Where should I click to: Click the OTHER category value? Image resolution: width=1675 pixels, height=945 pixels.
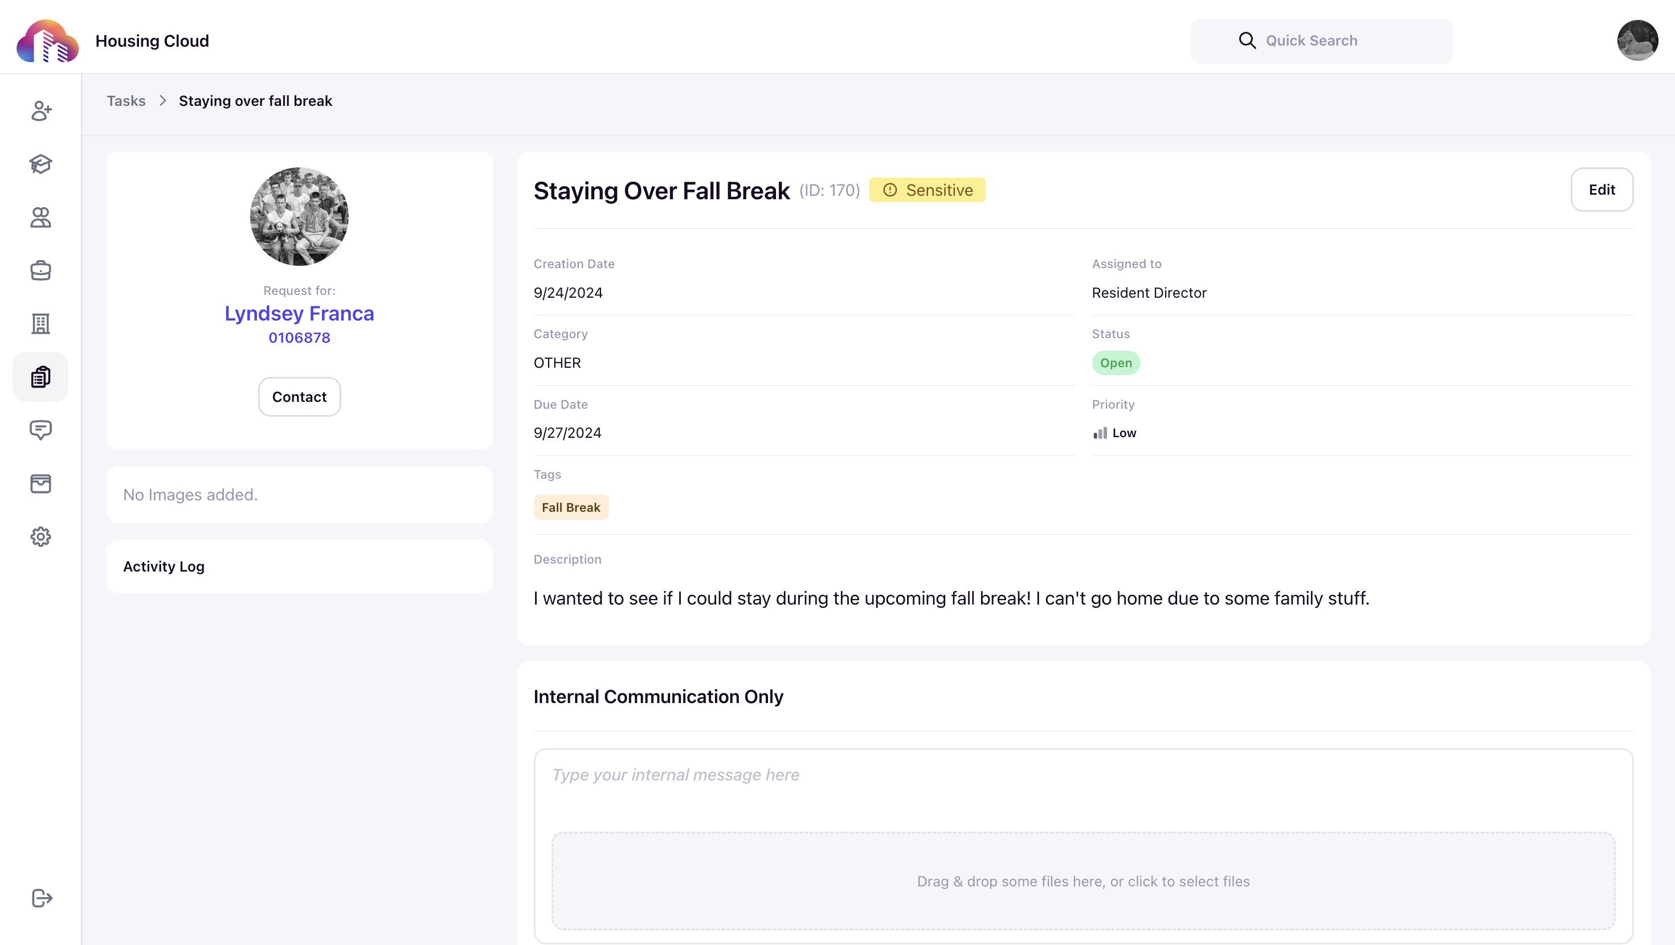coord(557,363)
